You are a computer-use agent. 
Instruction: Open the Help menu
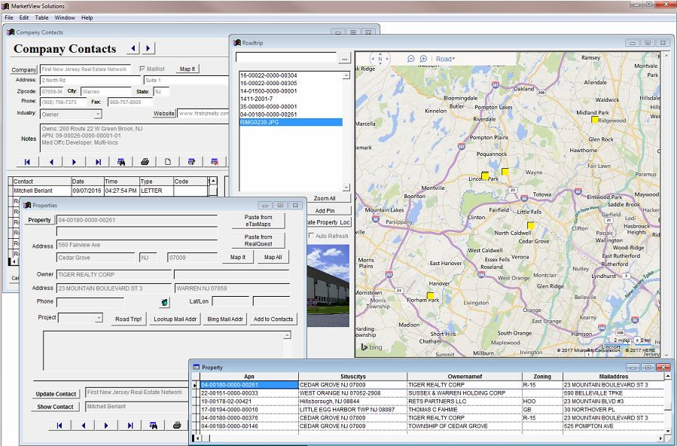pyautogui.click(x=87, y=17)
